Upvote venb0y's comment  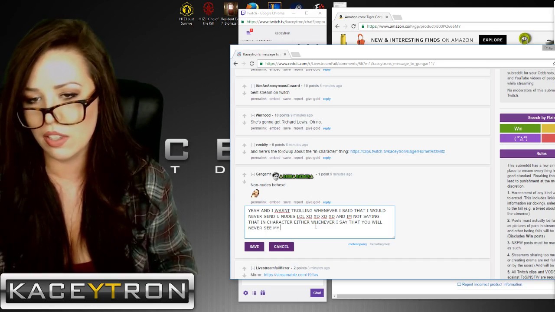tap(244, 145)
